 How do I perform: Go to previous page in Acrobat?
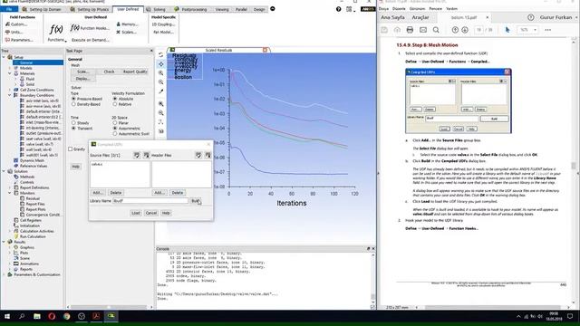pyautogui.click(x=455, y=30)
